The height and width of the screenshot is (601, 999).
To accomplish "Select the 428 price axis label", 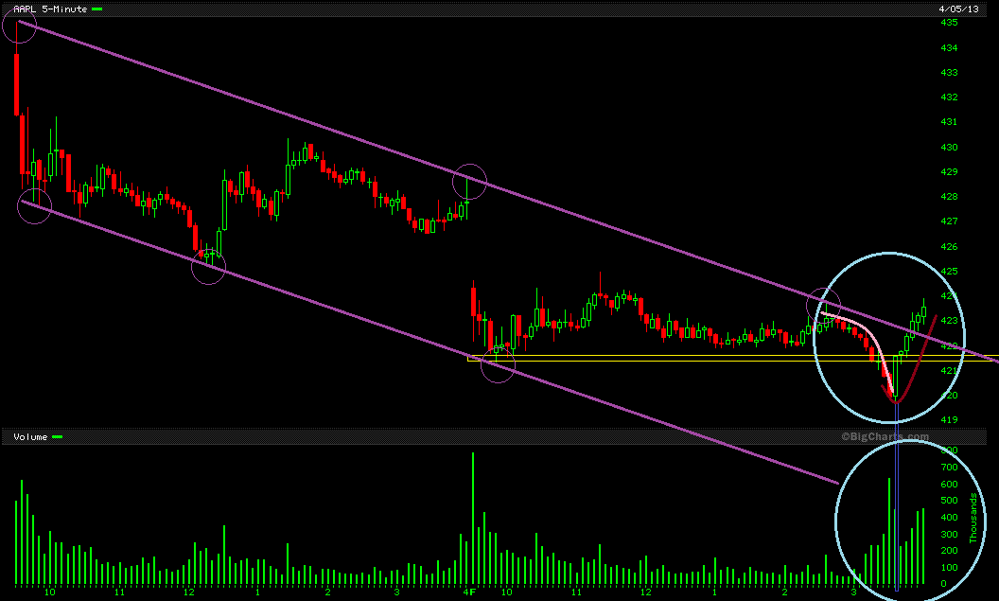I will point(949,197).
